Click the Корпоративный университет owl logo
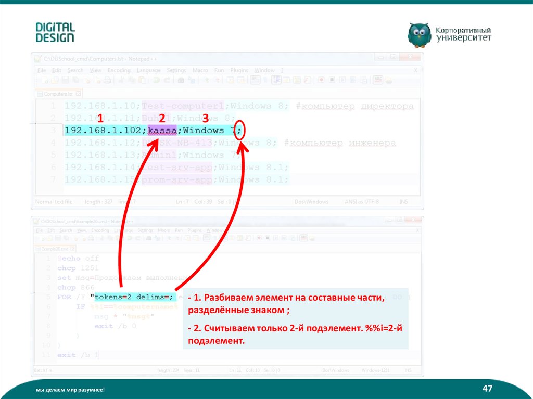The image size is (533, 399). coord(449,35)
